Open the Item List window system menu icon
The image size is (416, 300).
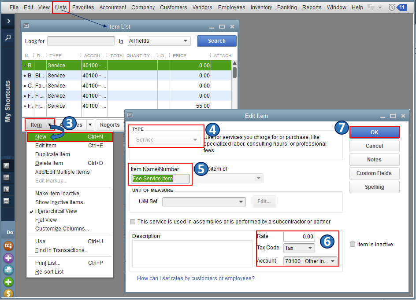coord(26,26)
